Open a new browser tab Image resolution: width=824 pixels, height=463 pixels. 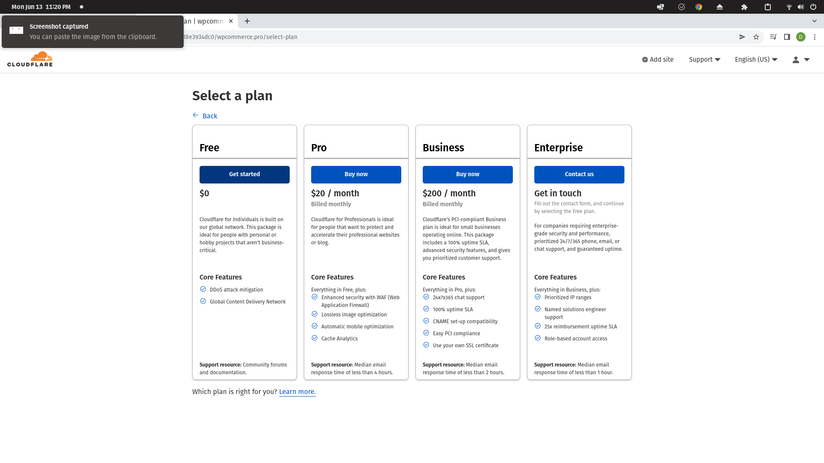coord(247,21)
